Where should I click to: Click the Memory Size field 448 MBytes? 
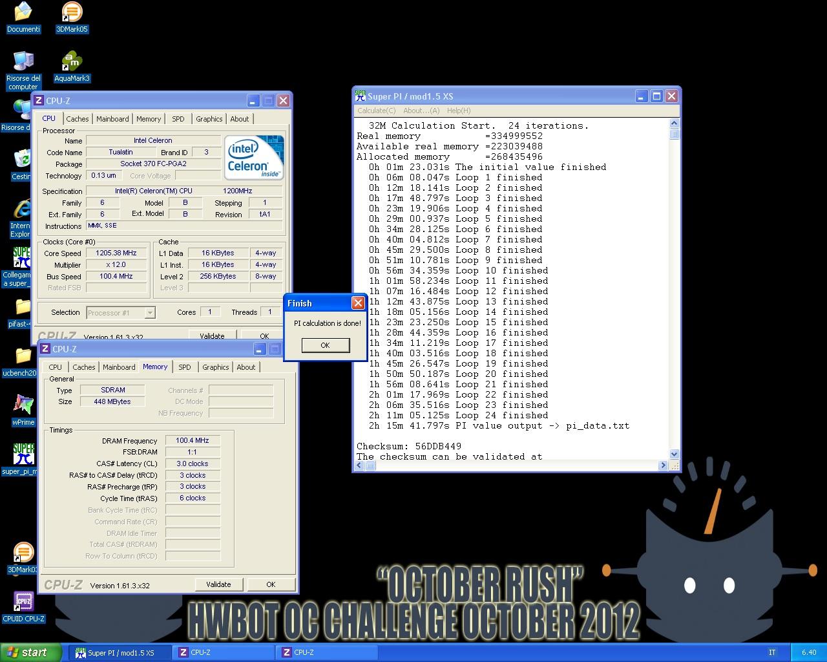112,402
